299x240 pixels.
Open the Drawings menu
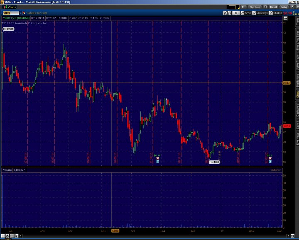point(260,13)
